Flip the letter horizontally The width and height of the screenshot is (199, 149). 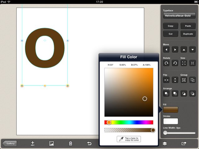point(166,80)
